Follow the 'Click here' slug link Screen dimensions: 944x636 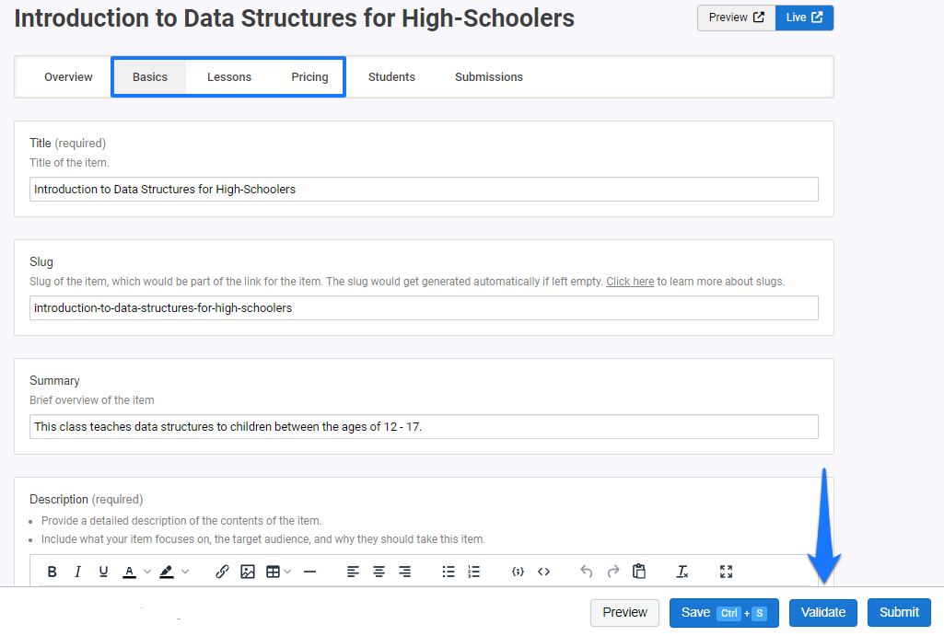(x=630, y=282)
